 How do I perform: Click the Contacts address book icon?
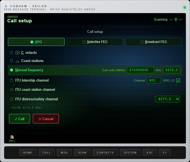(x=17, y=53)
